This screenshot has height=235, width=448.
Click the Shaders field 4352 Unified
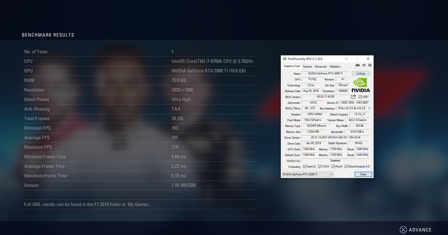(315, 114)
